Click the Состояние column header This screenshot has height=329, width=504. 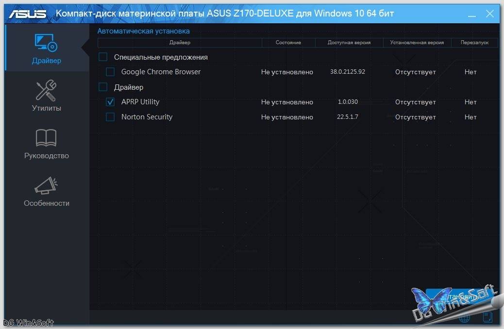click(288, 42)
